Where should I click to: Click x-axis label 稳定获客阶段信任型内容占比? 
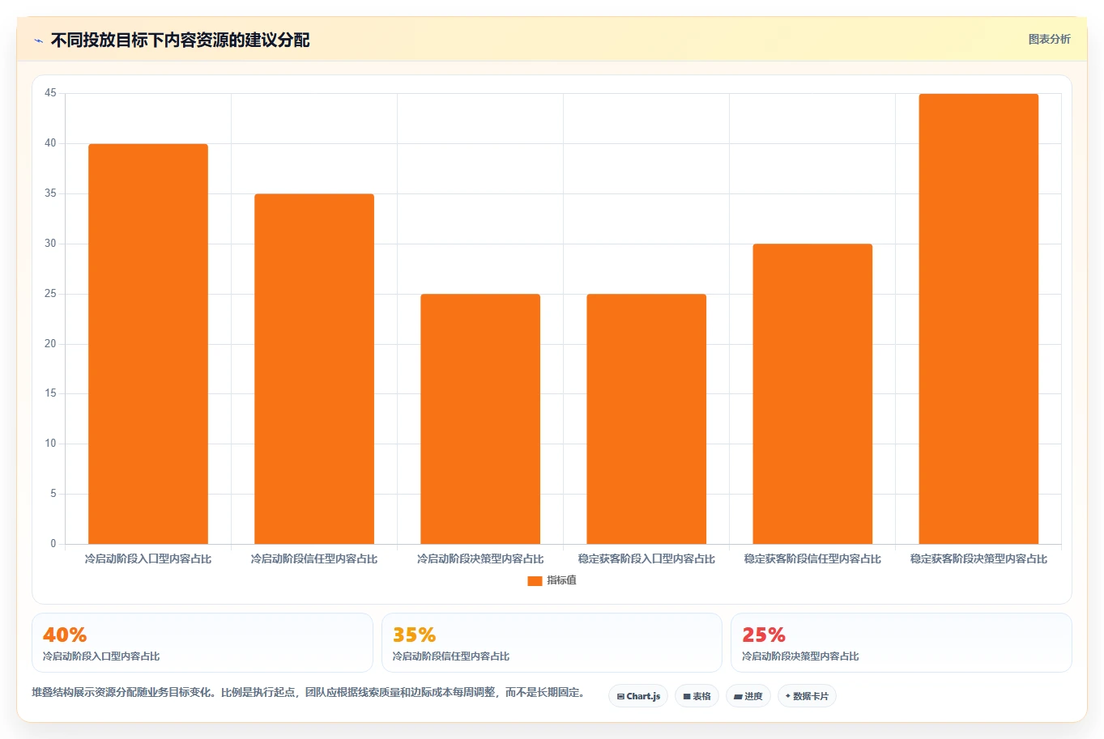tap(812, 559)
